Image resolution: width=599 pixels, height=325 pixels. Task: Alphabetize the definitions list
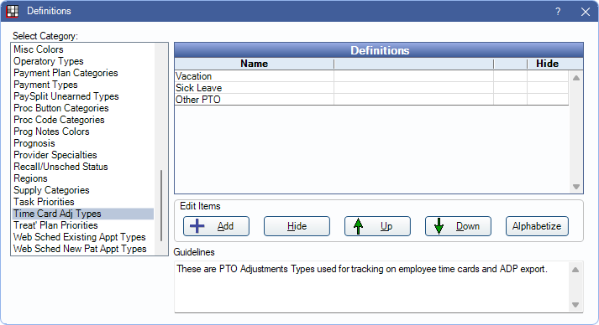pyautogui.click(x=537, y=226)
